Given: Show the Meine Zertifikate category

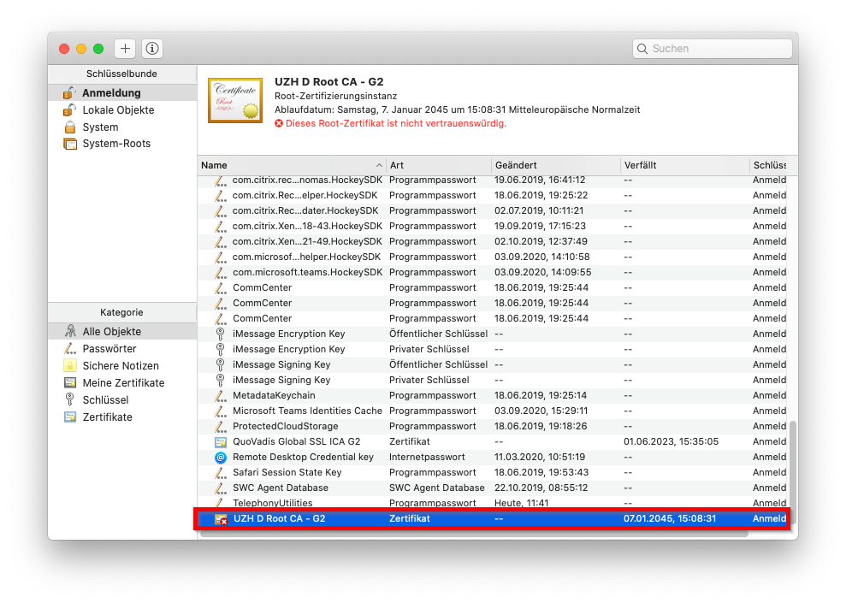Looking at the screenshot, I should tap(123, 383).
